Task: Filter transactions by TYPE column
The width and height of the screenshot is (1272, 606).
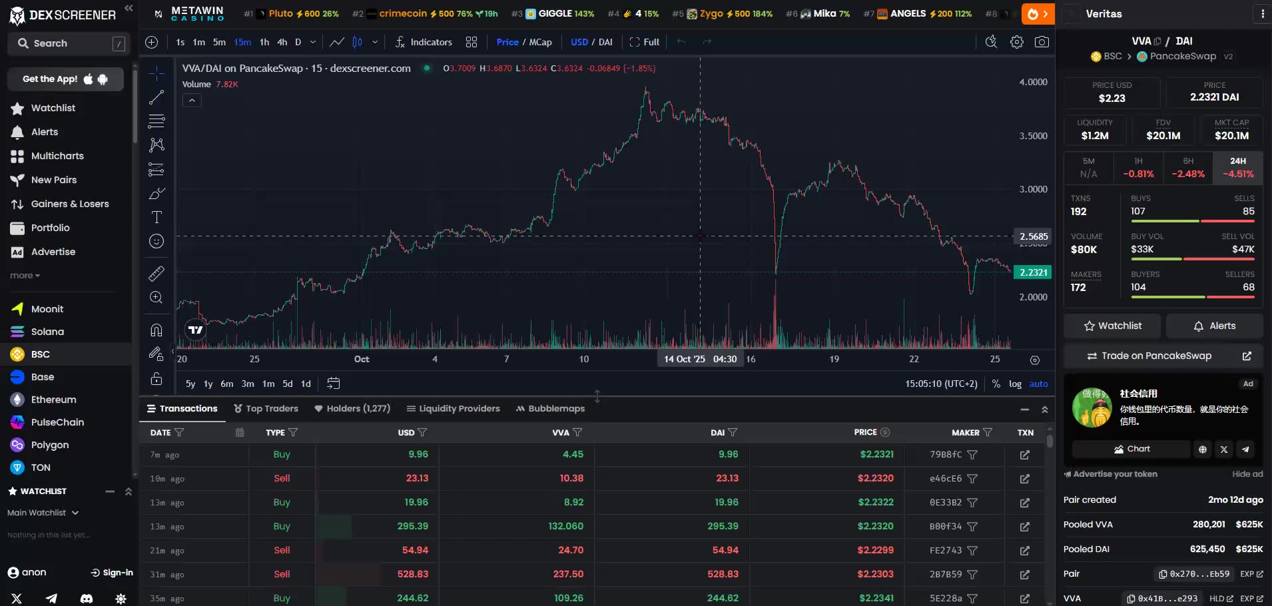Action: (x=293, y=432)
